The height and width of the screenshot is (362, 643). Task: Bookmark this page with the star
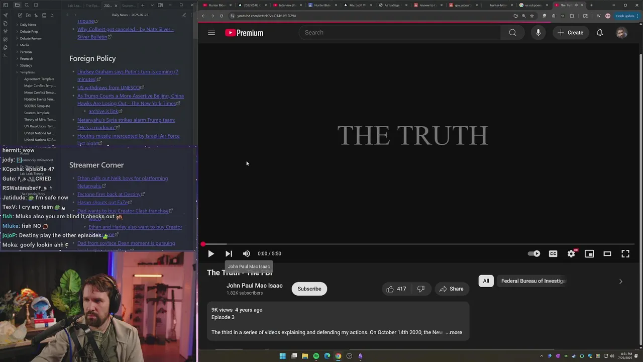click(x=532, y=16)
